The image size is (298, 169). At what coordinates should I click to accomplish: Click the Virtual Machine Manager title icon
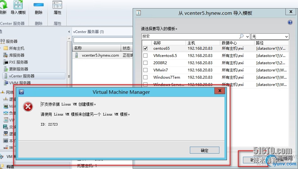[x=21, y=92]
